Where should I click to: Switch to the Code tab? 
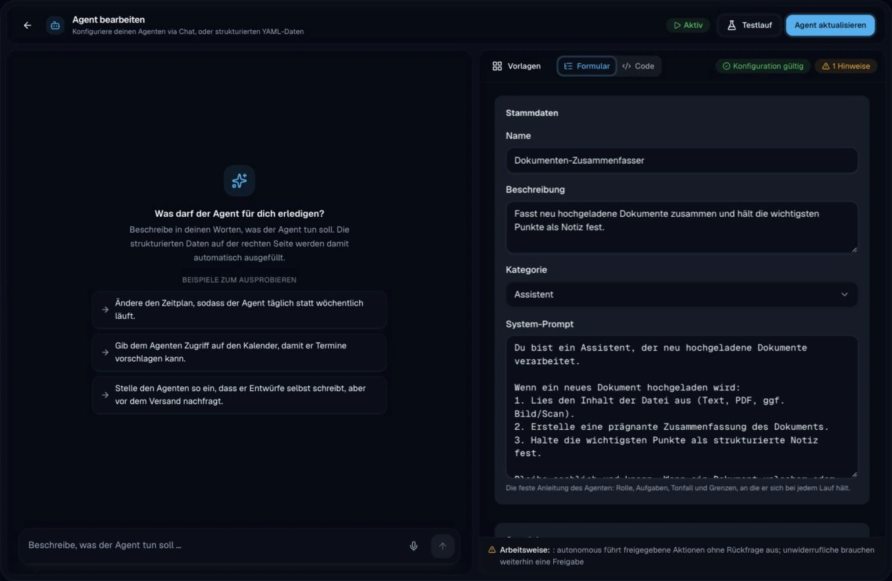point(638,66)
